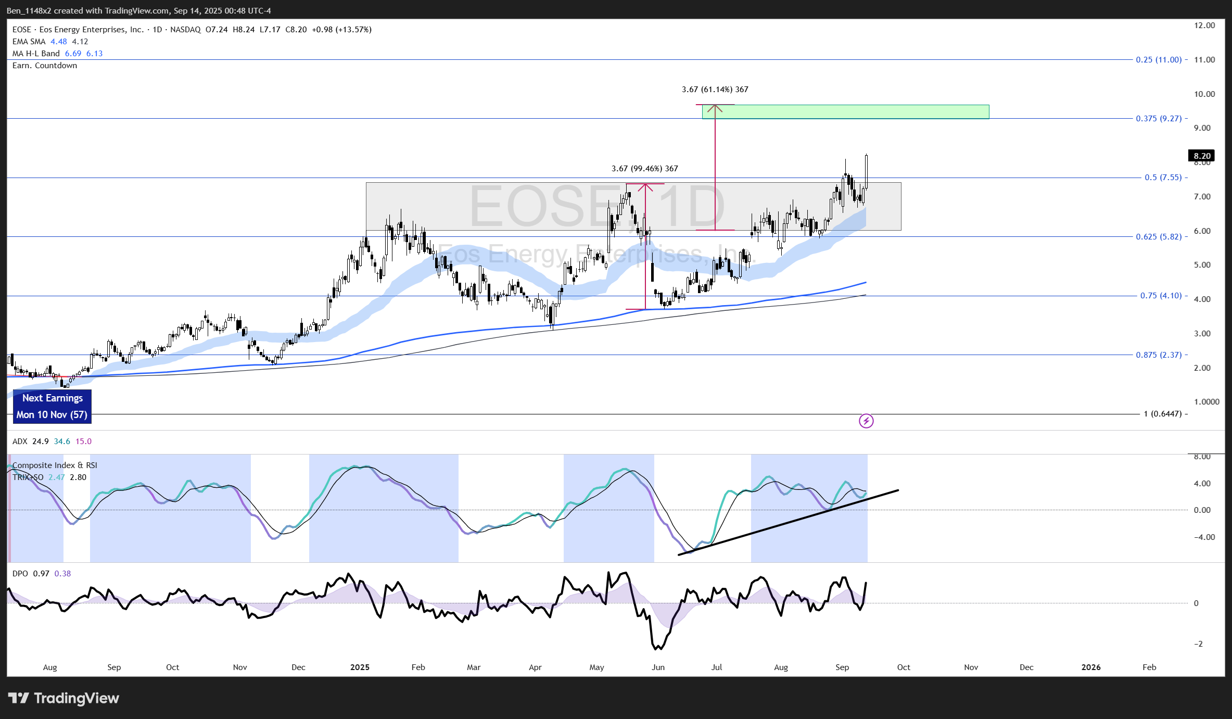Click the 0.375 (9.27) Fibonacci level label
This screenshot has width=1232, height=719.
(1158, 119)
